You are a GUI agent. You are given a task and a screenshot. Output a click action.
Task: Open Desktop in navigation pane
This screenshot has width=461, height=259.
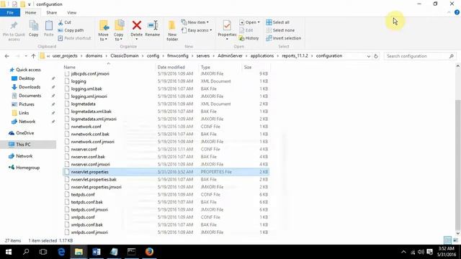(27, 78)
